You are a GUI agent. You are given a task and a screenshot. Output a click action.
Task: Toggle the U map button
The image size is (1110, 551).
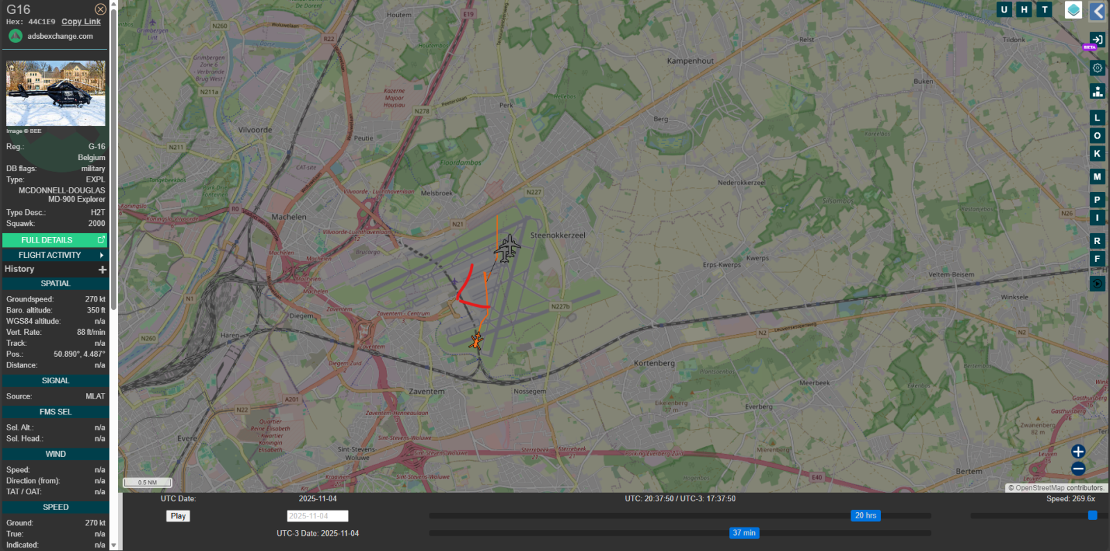[1004, 10]
